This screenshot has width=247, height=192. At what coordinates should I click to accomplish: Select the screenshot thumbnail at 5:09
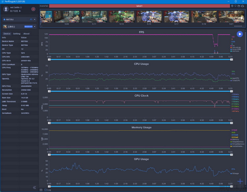point(67,17)
